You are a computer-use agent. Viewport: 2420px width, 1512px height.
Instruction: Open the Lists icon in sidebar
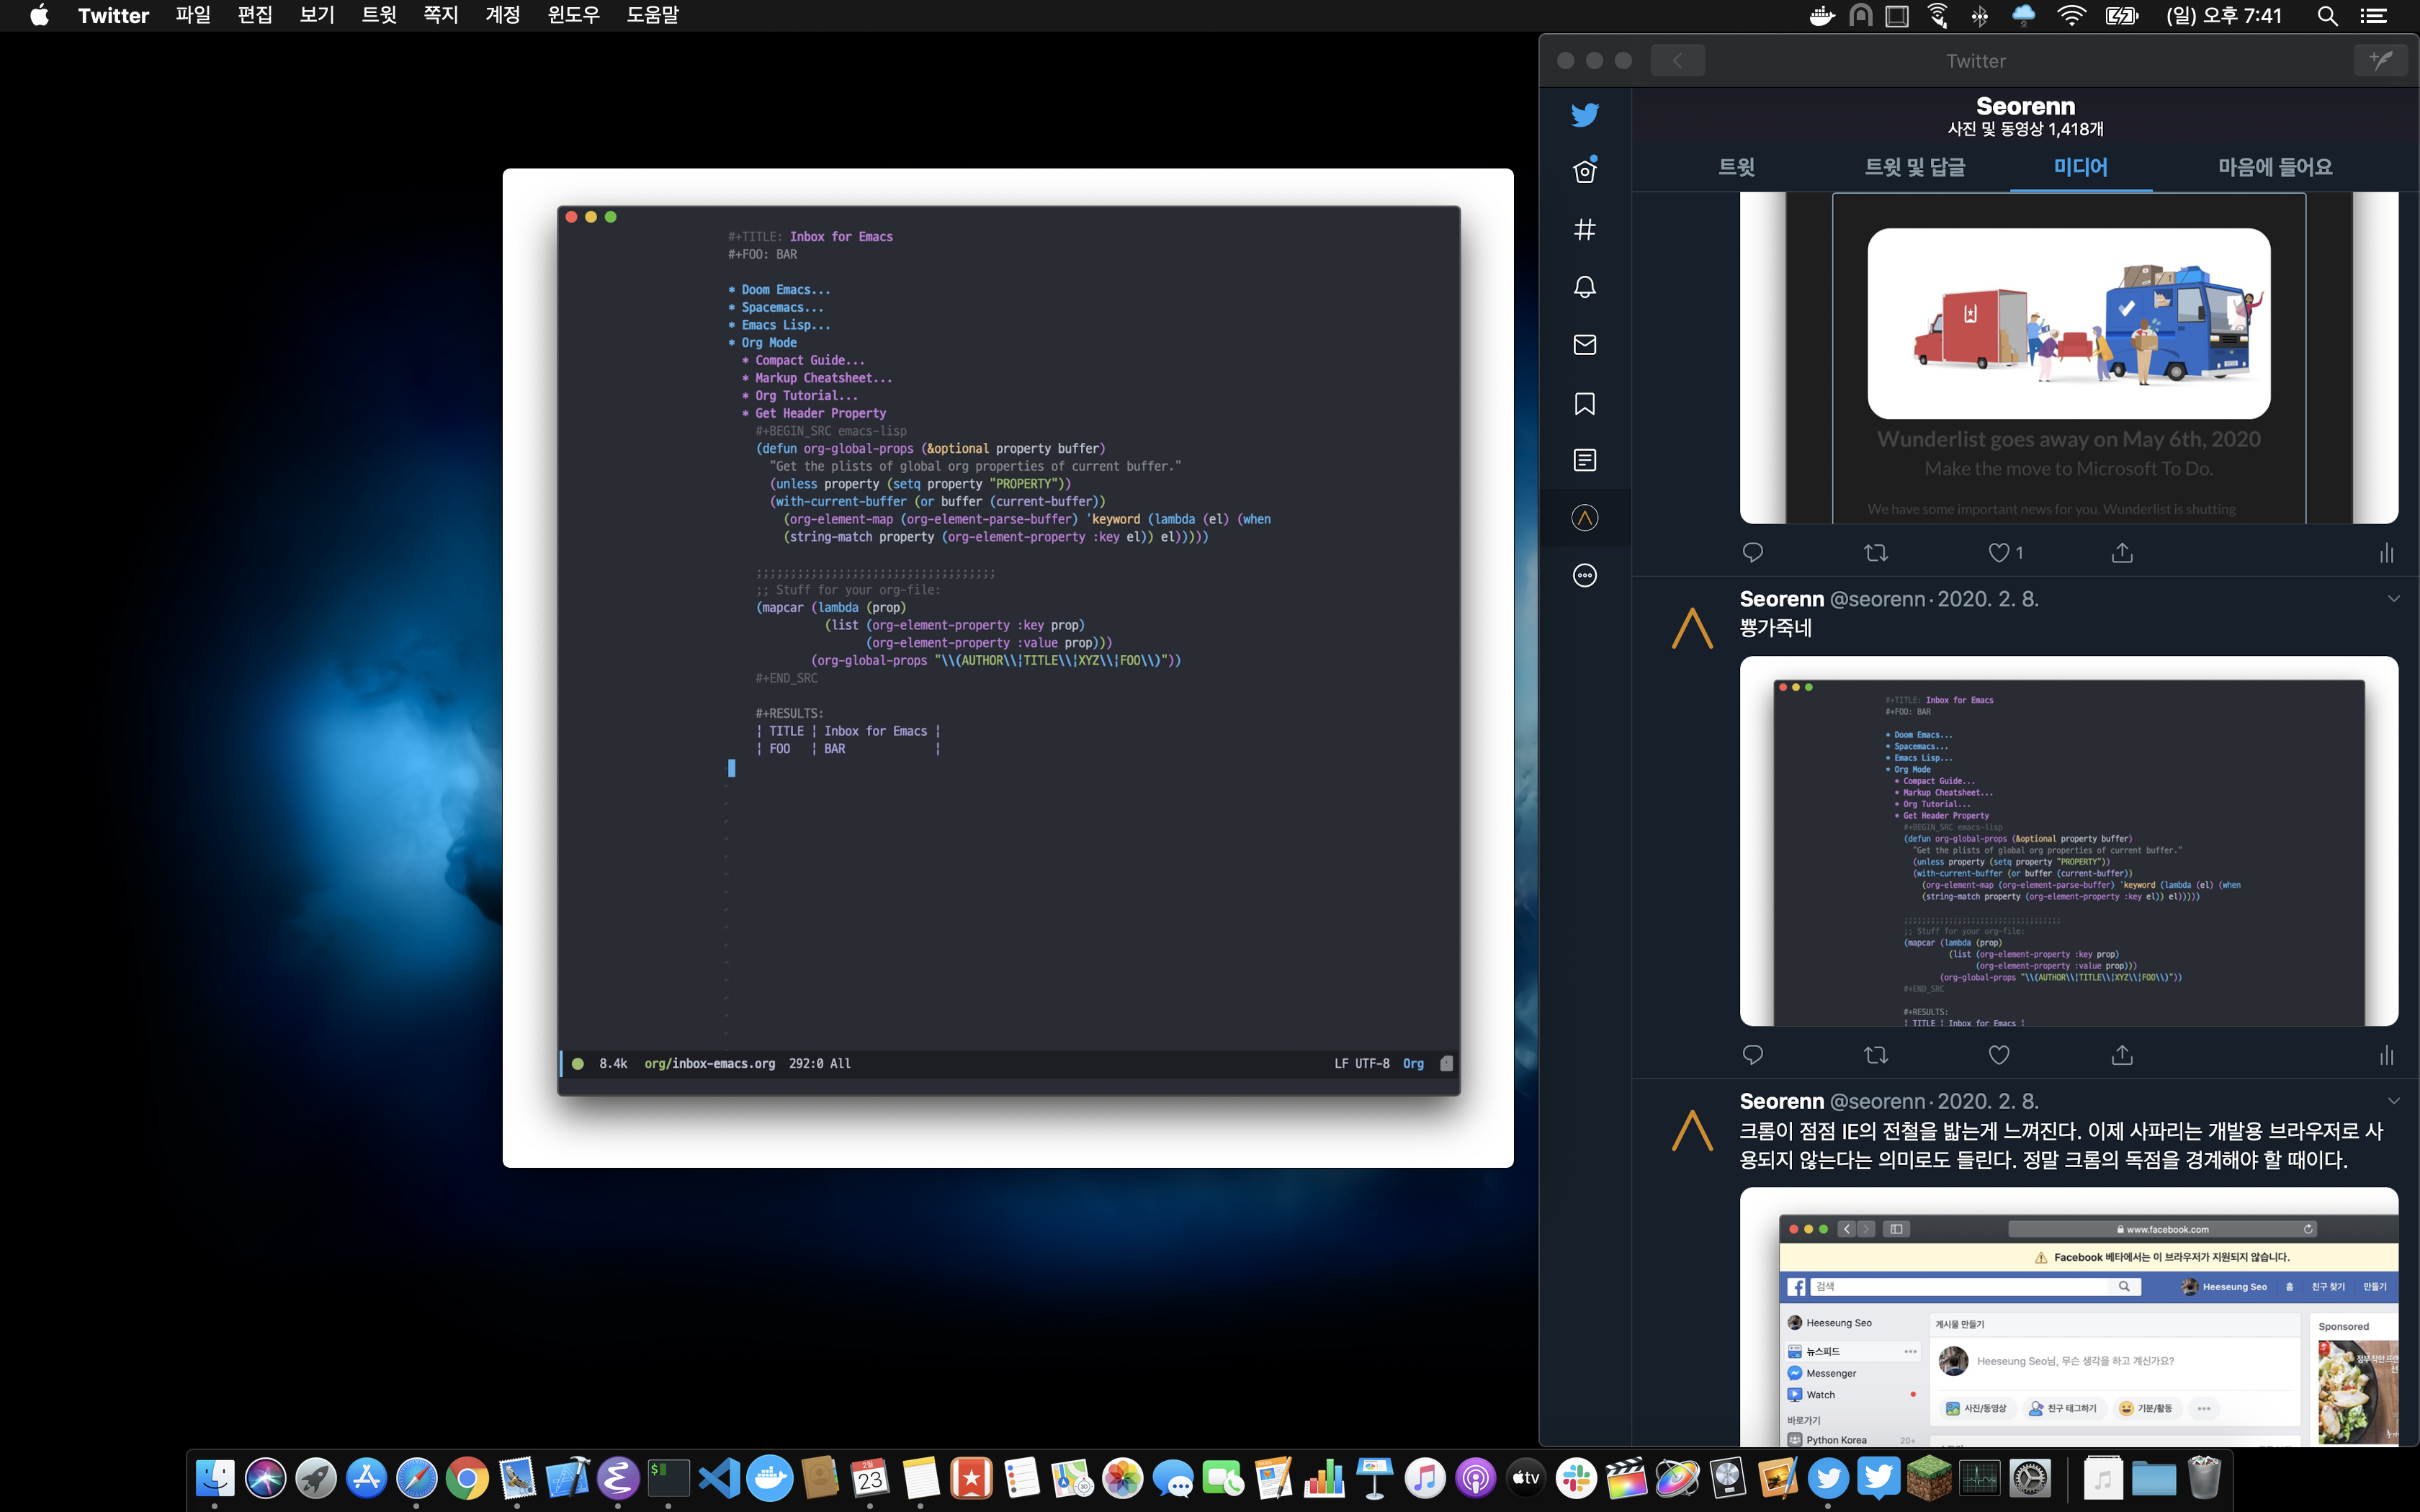pos(1584,460)
